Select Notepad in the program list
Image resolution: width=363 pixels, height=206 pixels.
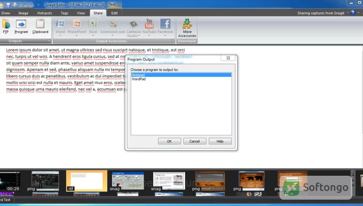[181, 75]
